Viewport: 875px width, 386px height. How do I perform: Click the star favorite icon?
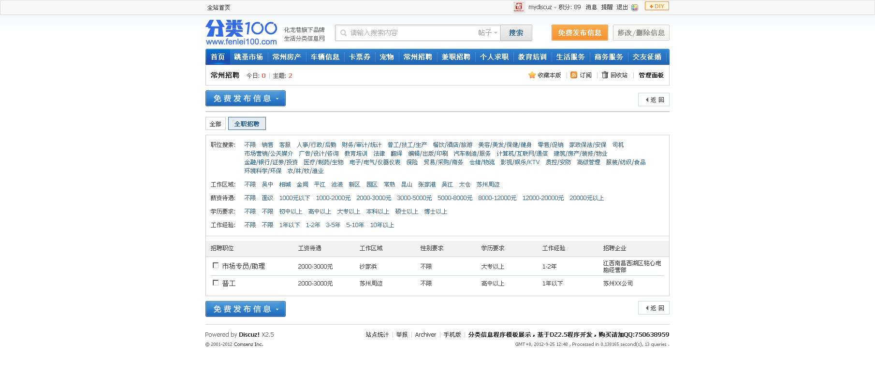tap(532, 75)
